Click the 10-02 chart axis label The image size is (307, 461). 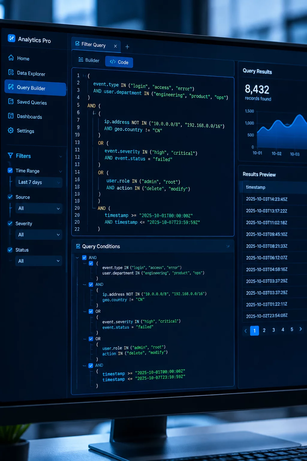[x=276, y=153]
